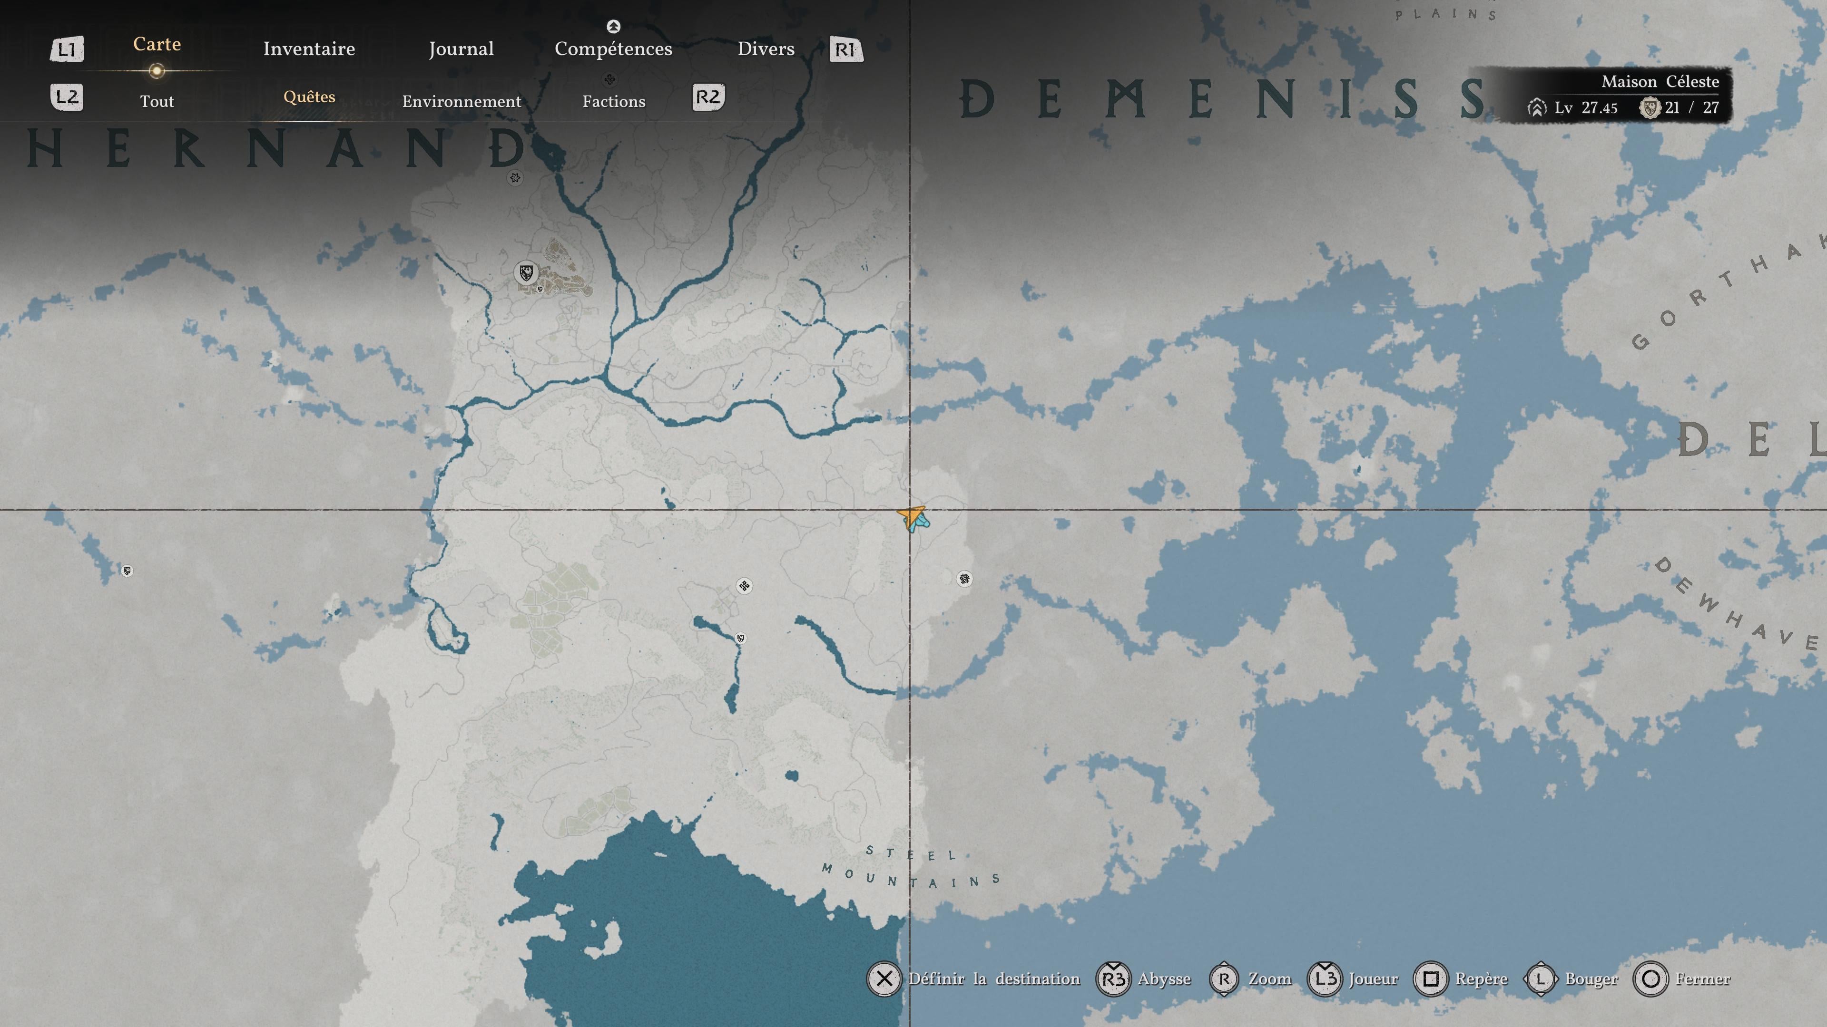Close the map with Fermer label
The height and width of the screenshot is (1027, 1827).
pos(1703,979)
